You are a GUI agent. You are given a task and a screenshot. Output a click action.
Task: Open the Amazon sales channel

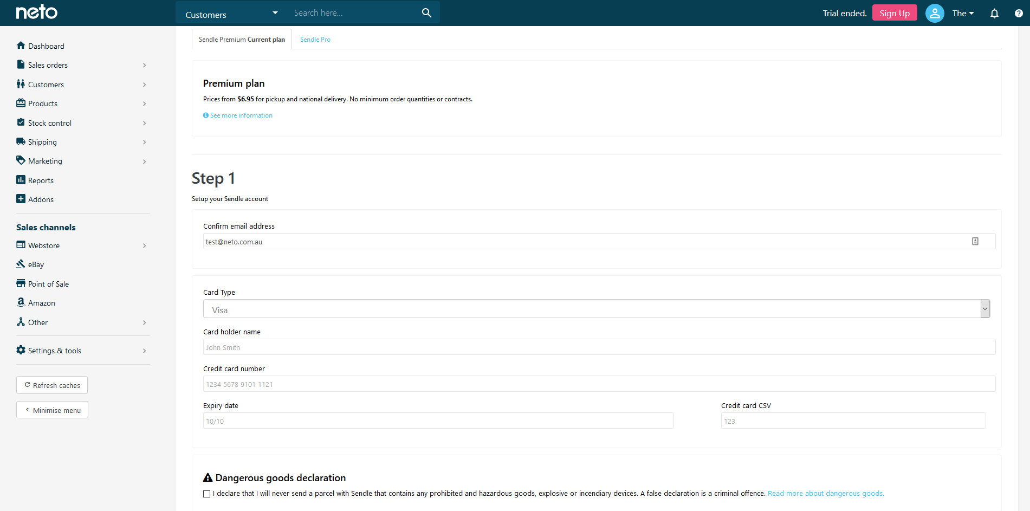click(41, 303)
